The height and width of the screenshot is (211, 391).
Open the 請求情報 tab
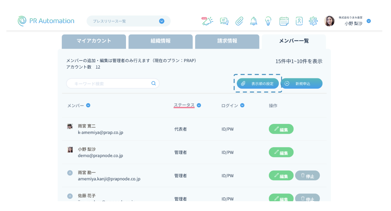point(227,41)
